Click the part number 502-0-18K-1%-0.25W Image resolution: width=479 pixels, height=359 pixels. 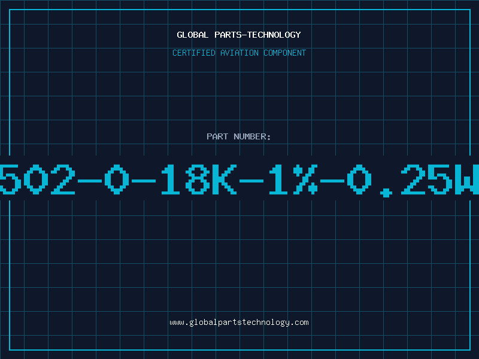[239, 180]
